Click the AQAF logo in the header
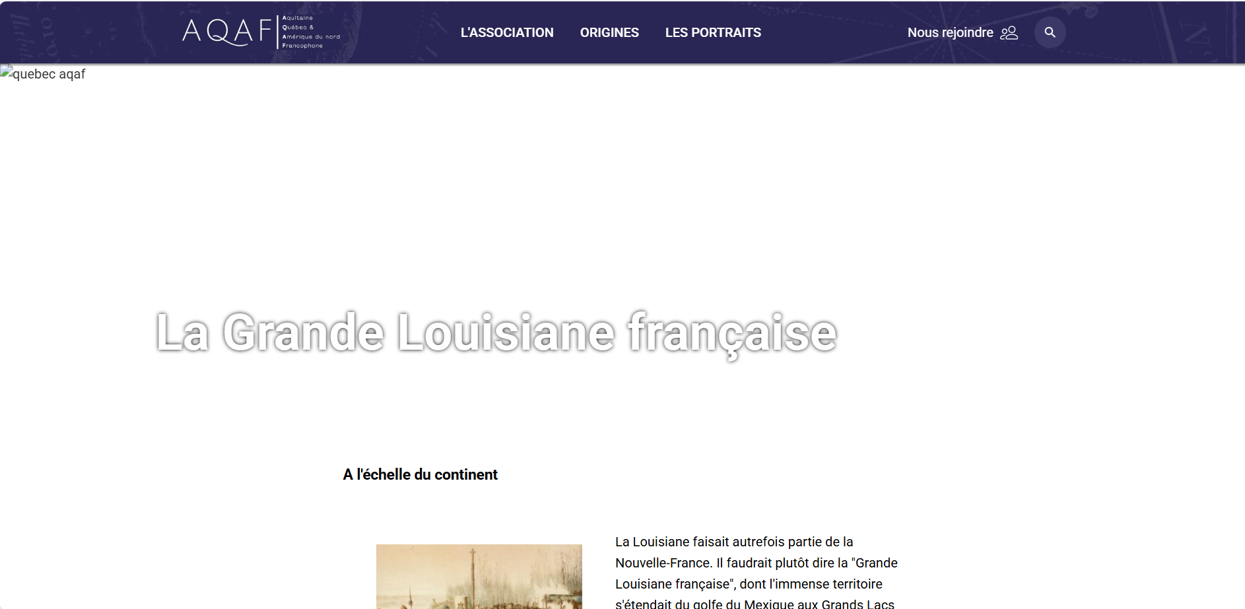The height and width of the screenshot is (609, 1245). (x=226, y=32)
